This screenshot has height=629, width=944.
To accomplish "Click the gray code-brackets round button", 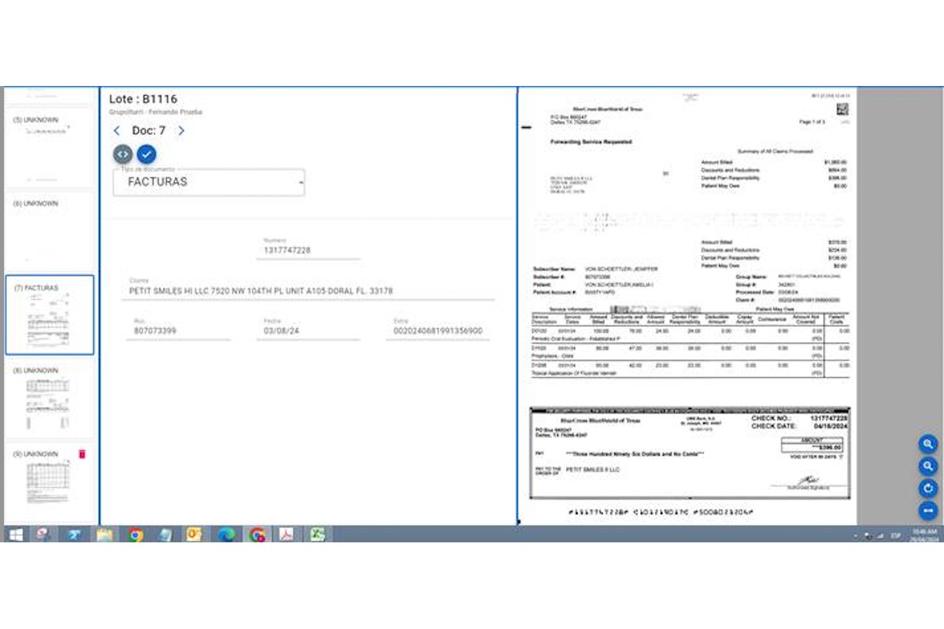I will (123, 154).
